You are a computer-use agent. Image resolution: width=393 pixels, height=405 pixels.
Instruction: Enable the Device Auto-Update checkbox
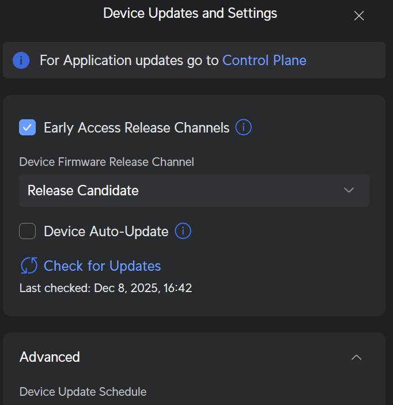click(x=28, y=232)
